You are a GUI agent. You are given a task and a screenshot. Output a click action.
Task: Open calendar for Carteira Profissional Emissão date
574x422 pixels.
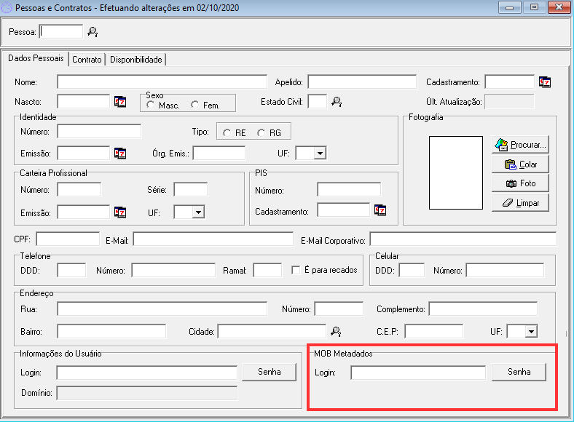tap(121, 212)
